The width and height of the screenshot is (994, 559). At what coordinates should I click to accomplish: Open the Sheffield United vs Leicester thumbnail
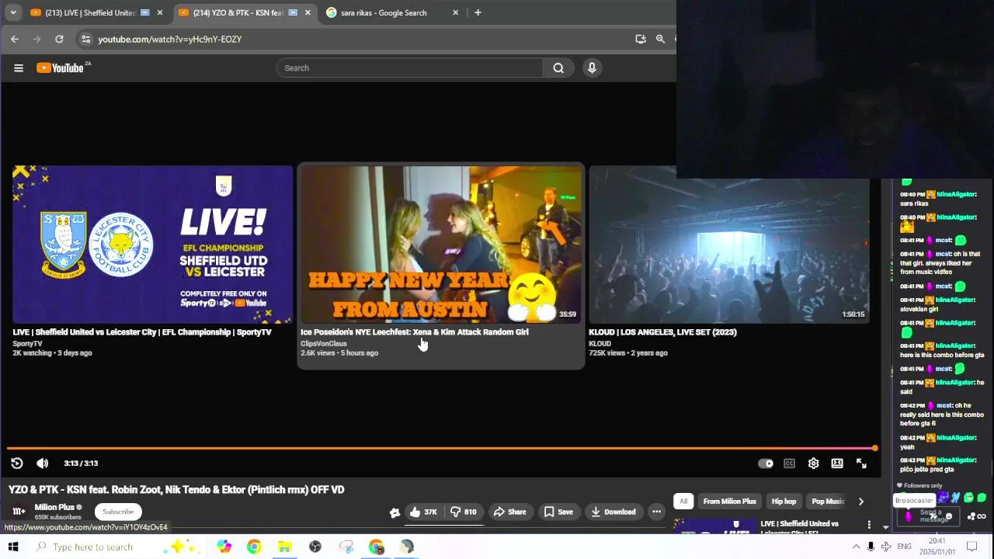[x=152, y=245]
